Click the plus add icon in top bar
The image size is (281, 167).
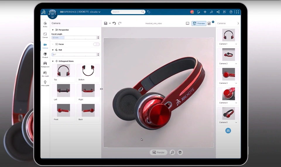[x=205, y=12]
